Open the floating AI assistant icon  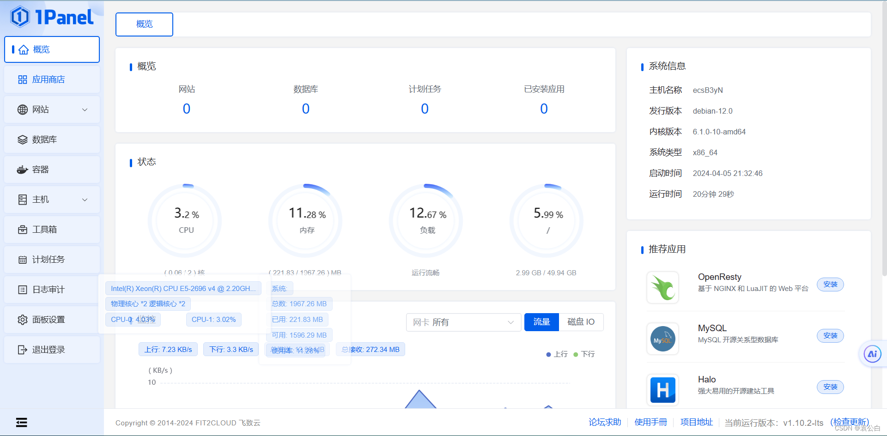[x=872, y=354]
